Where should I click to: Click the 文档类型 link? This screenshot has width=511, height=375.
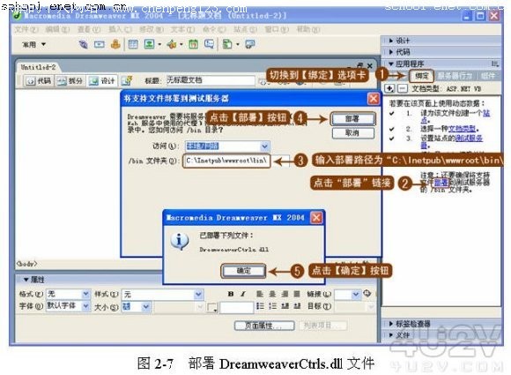[x=462, y=129]
